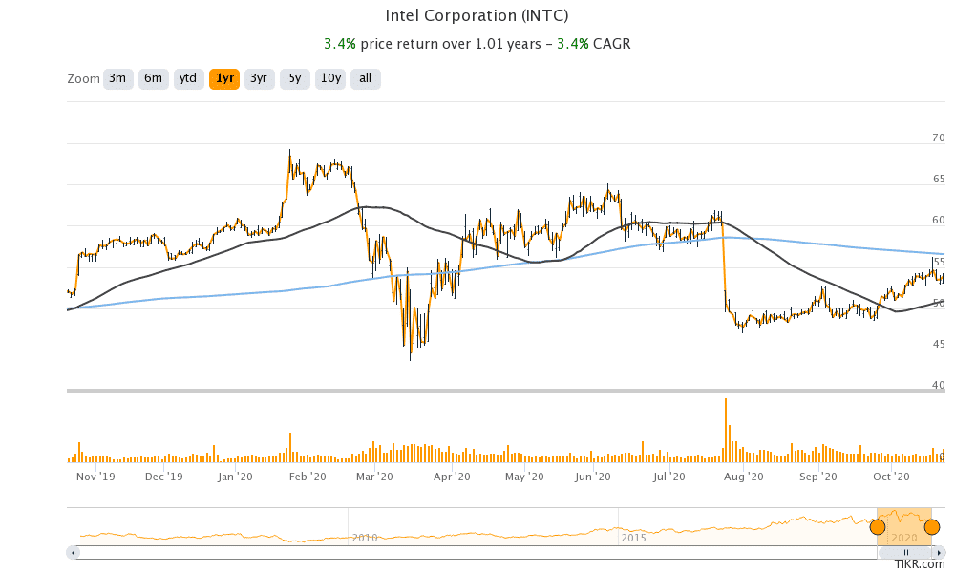Click the 3.4% CAGR subtitle text
The height and width of the screenshot is (573, 955).
point(594,44)
